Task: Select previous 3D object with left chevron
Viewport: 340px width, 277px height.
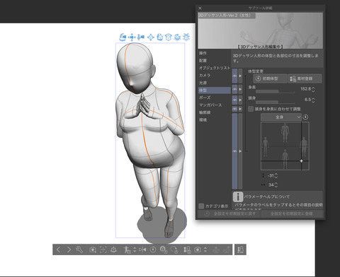Action: (x=59, y=249)
